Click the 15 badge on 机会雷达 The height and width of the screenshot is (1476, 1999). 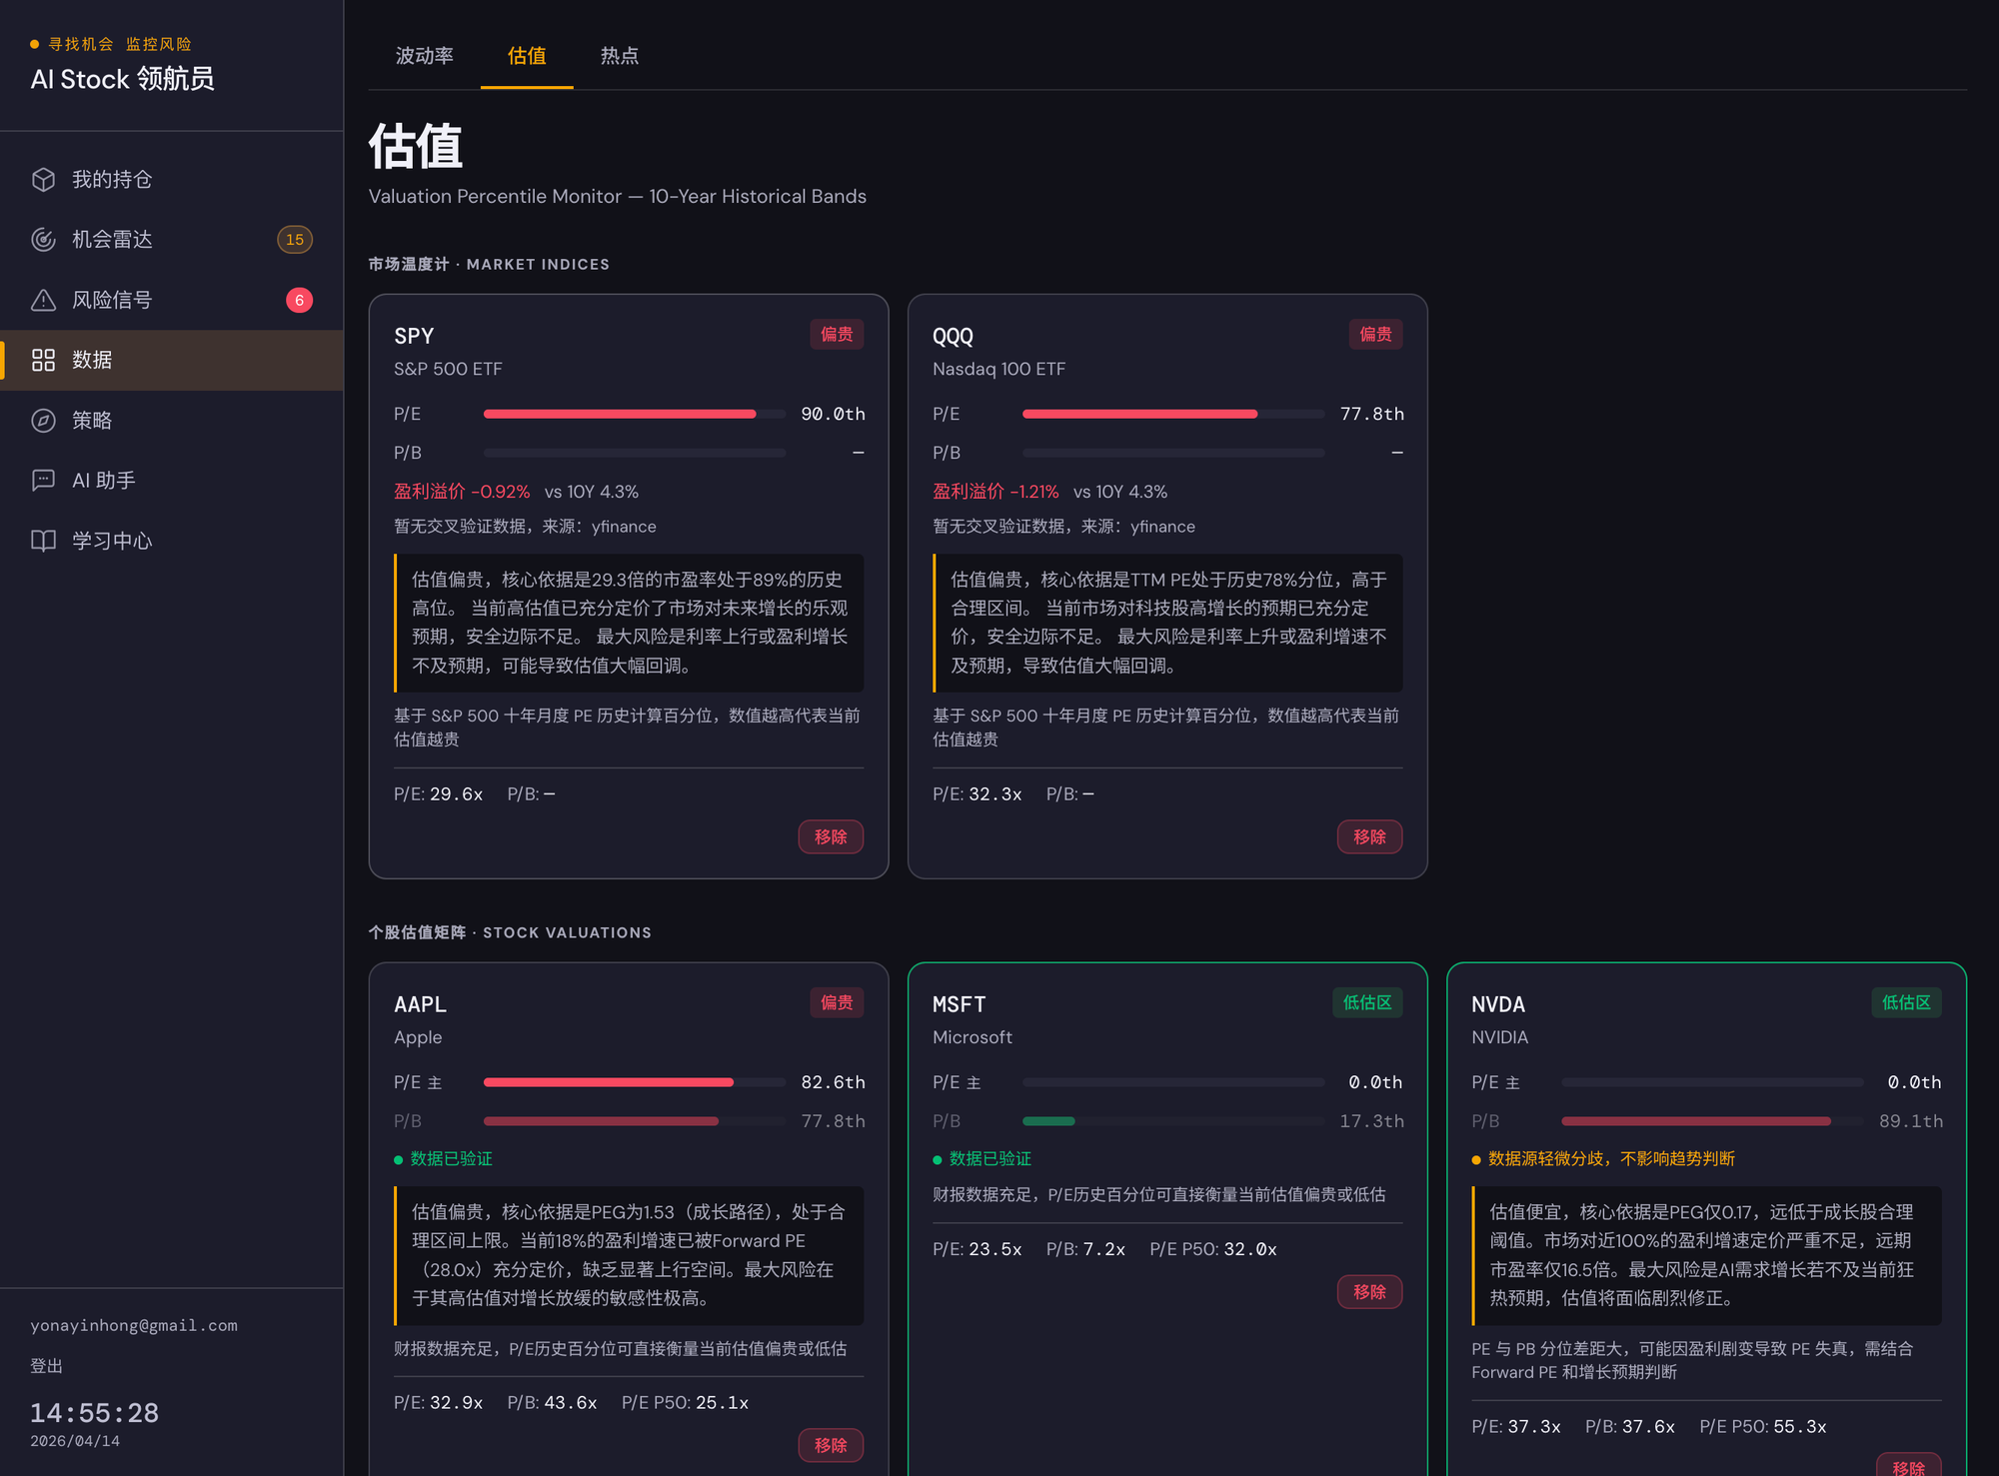(x=295, y=239)
